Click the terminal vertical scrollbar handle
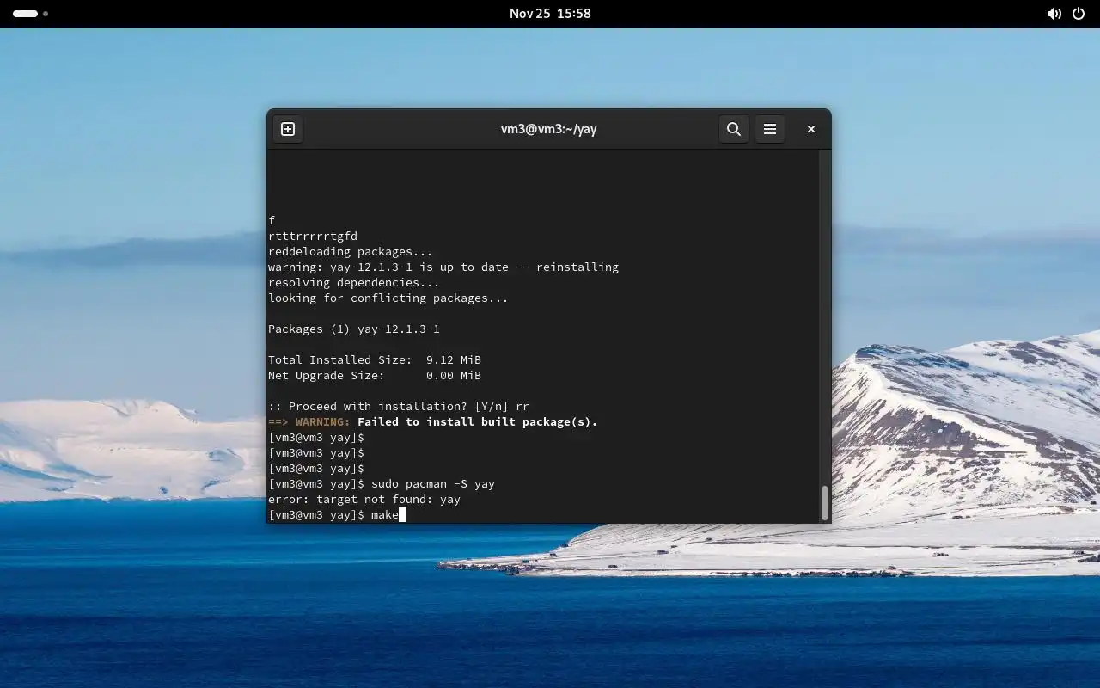 [x=825, y=503]
